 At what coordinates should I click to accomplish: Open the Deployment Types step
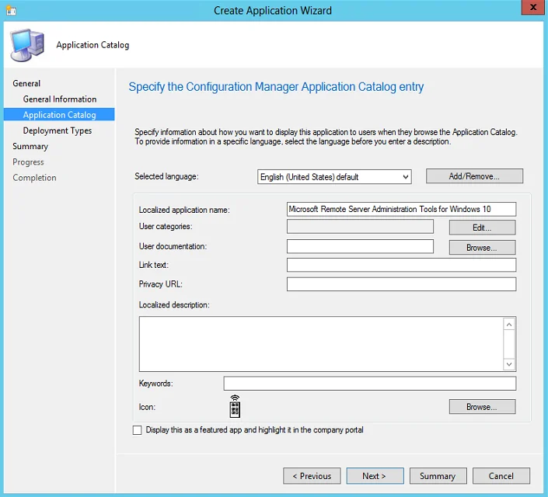coord(58,130)
